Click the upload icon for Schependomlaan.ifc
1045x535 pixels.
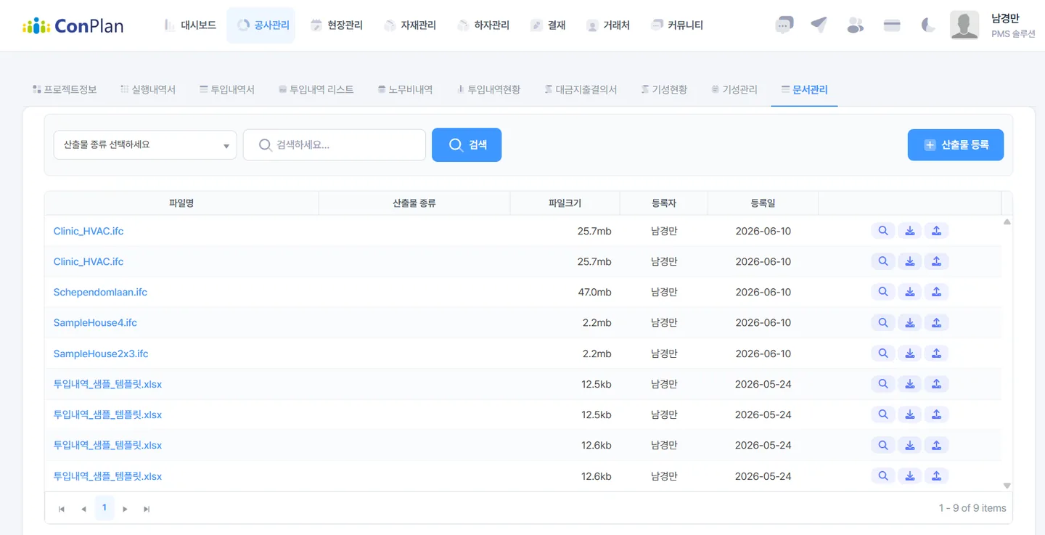(x=937, y=292)
